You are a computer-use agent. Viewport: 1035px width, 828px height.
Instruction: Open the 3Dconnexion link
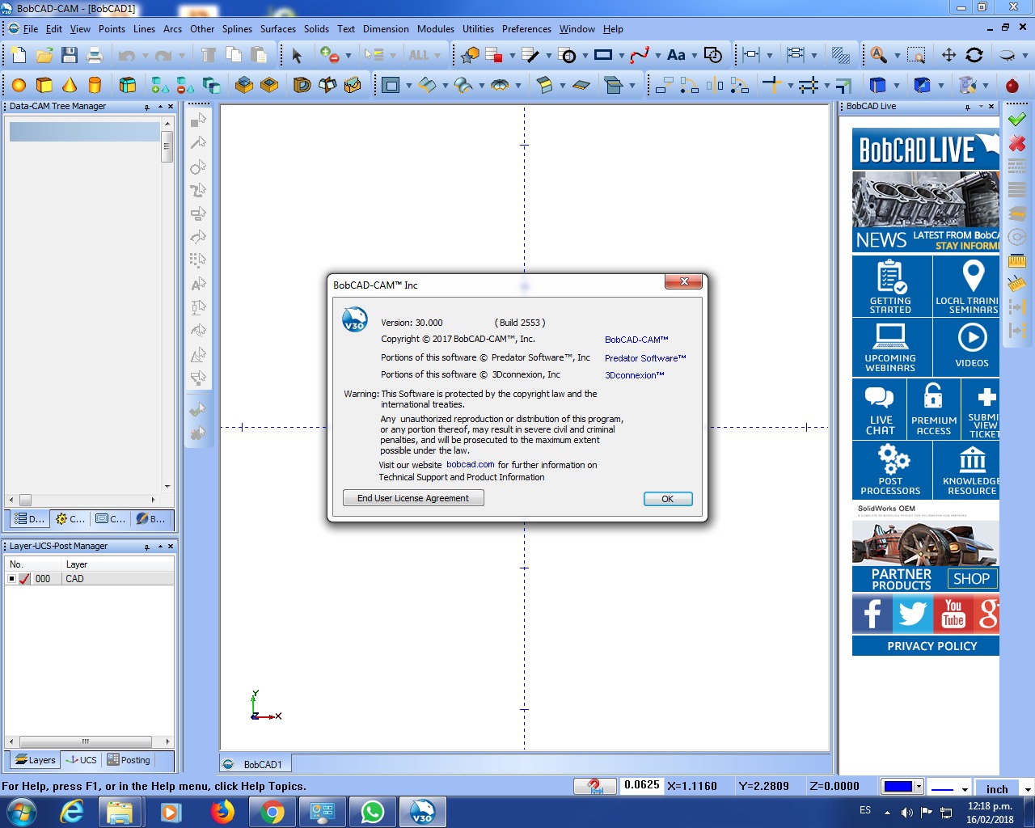(x=635, y=375)
